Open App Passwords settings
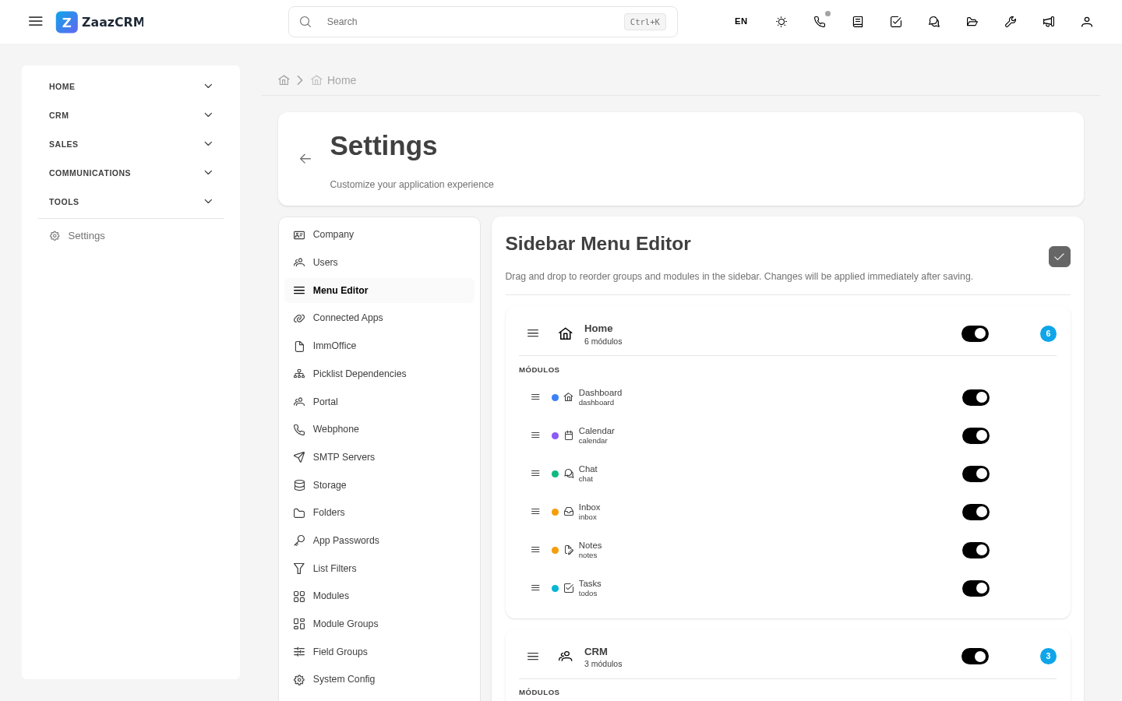The width and height of the screenshot is (1122, 701). (379, 541)
